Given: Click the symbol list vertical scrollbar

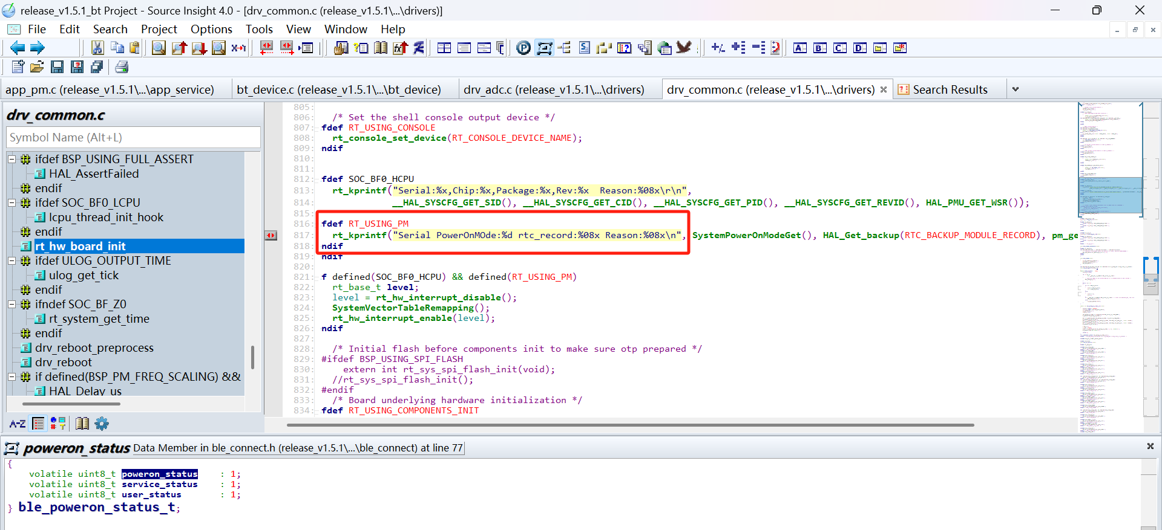Looking at the screenshot, I should pos(252,357).
